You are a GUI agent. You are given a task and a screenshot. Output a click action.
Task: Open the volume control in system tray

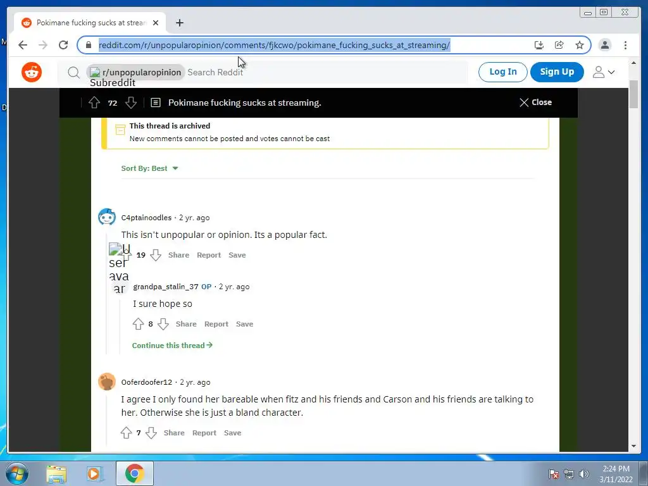pyautogui.click(x=584, y=474)
